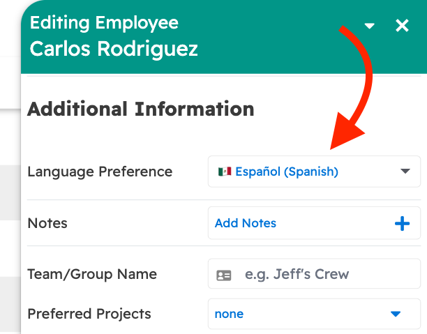The width and height of the screenshot is (427, 334).
Task: Click the plus icon in Notes row
Action: tap(403, 224)
